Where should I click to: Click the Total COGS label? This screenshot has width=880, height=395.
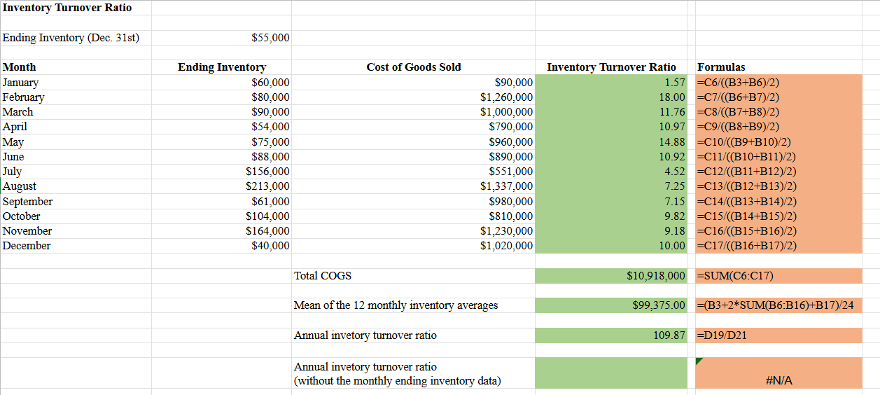pos(323,276)
